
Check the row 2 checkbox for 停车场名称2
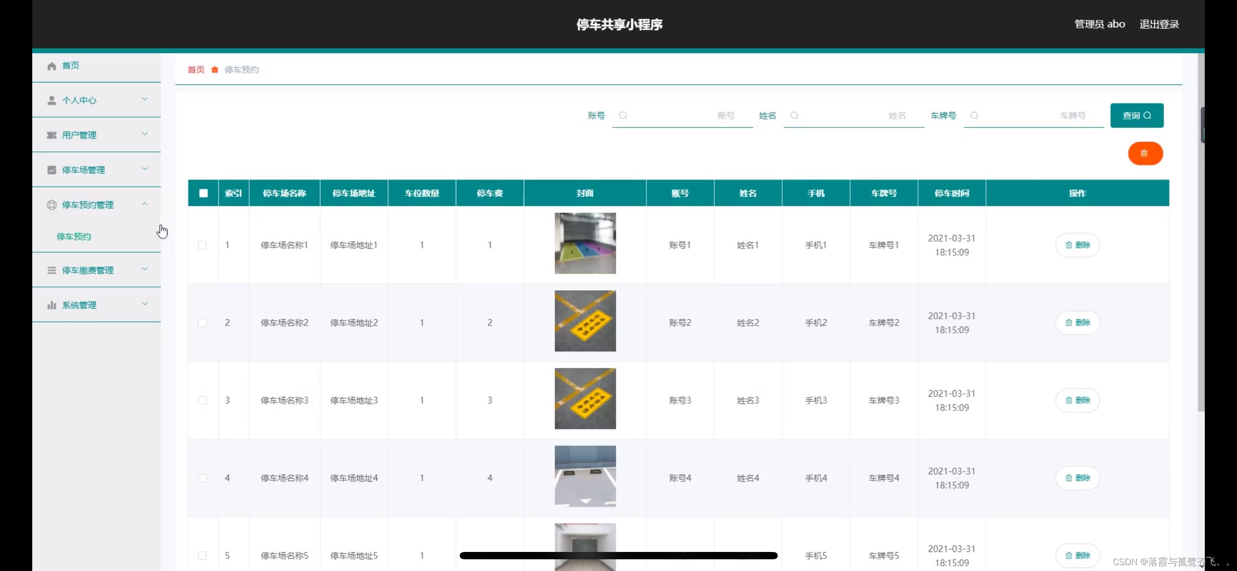tap(202, 323)
